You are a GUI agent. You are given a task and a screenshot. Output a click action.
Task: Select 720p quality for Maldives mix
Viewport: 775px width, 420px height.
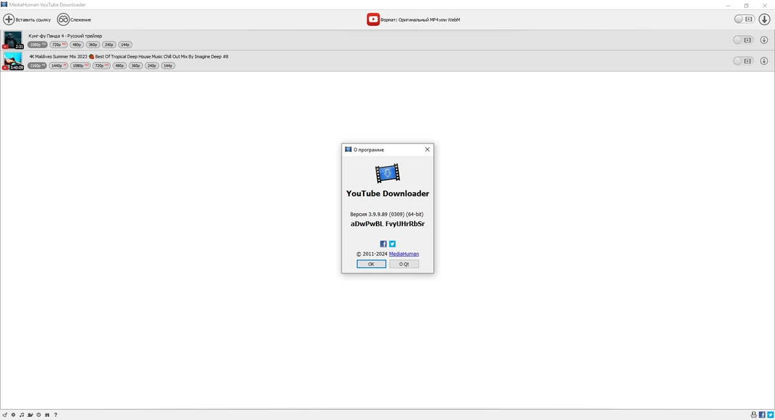pos(101,65)
